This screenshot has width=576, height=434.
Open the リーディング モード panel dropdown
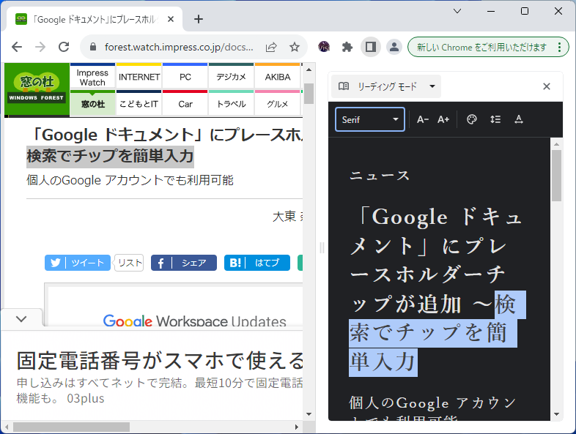[x=385, y=86]
